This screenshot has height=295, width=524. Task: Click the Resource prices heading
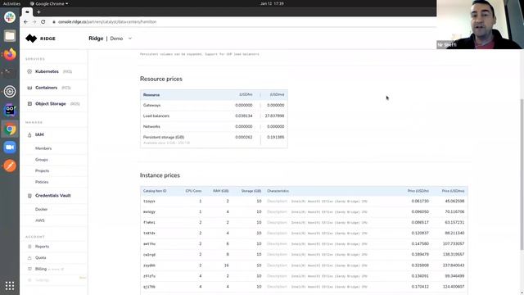click(161, 79)
